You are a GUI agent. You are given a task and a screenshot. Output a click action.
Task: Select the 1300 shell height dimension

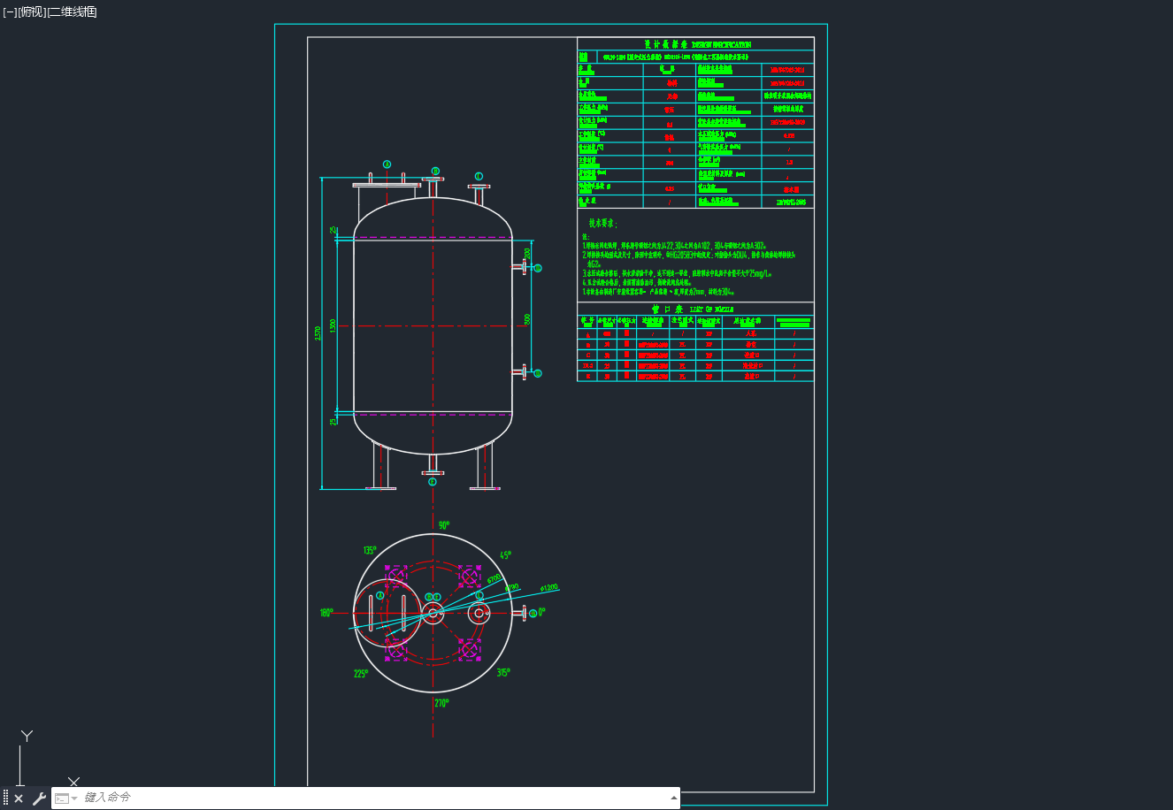point(333,325)
